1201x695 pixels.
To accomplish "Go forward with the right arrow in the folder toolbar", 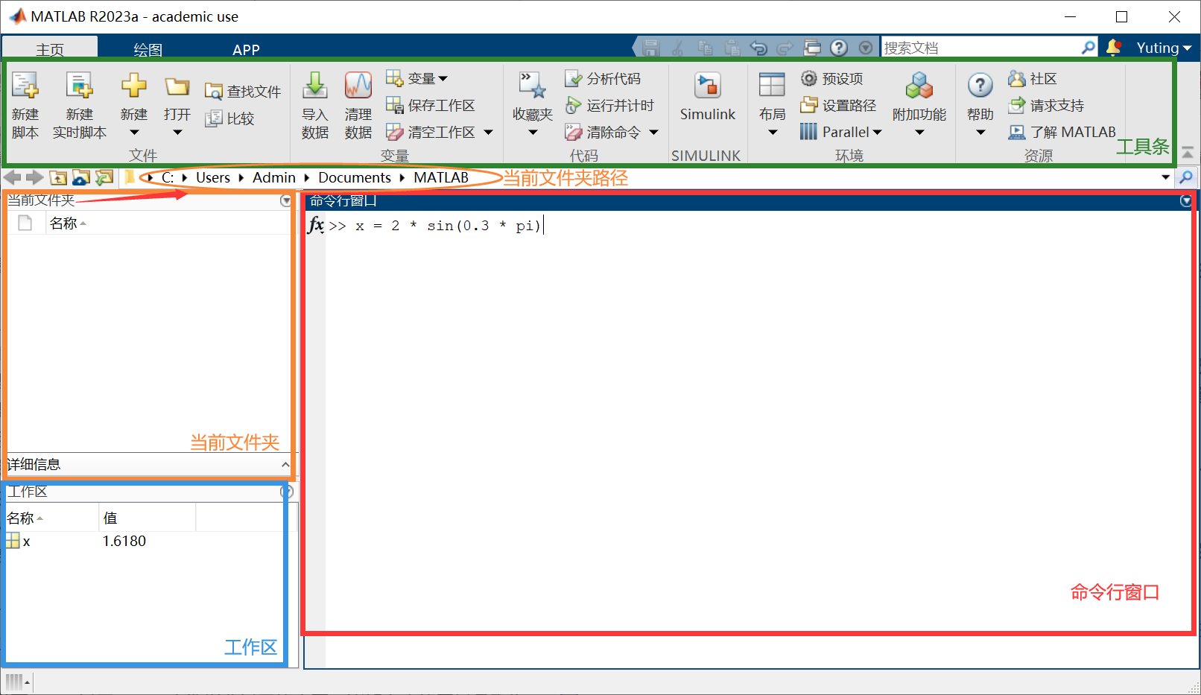I will (34, 177).
